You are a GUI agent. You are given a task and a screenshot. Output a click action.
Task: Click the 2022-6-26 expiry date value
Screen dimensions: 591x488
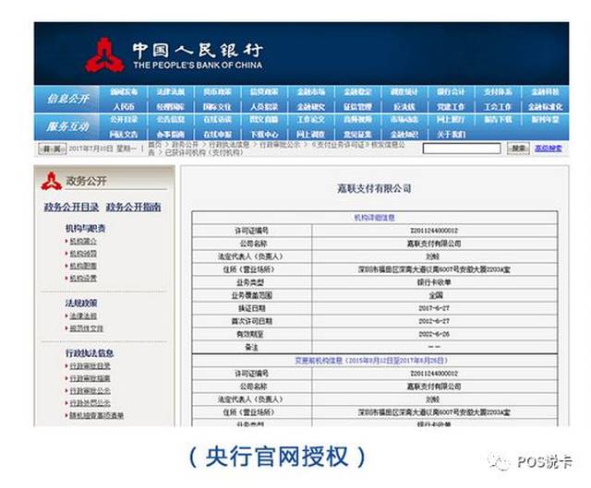coord(434,334)
